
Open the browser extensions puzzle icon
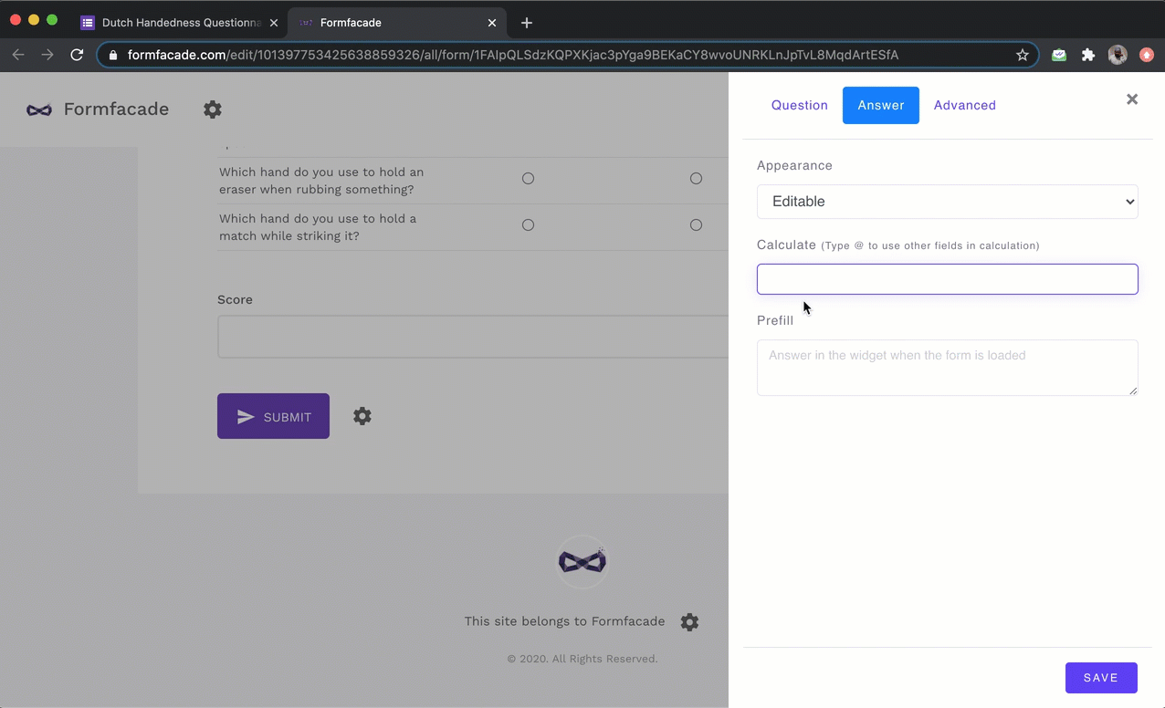(x=1088, y=55)
